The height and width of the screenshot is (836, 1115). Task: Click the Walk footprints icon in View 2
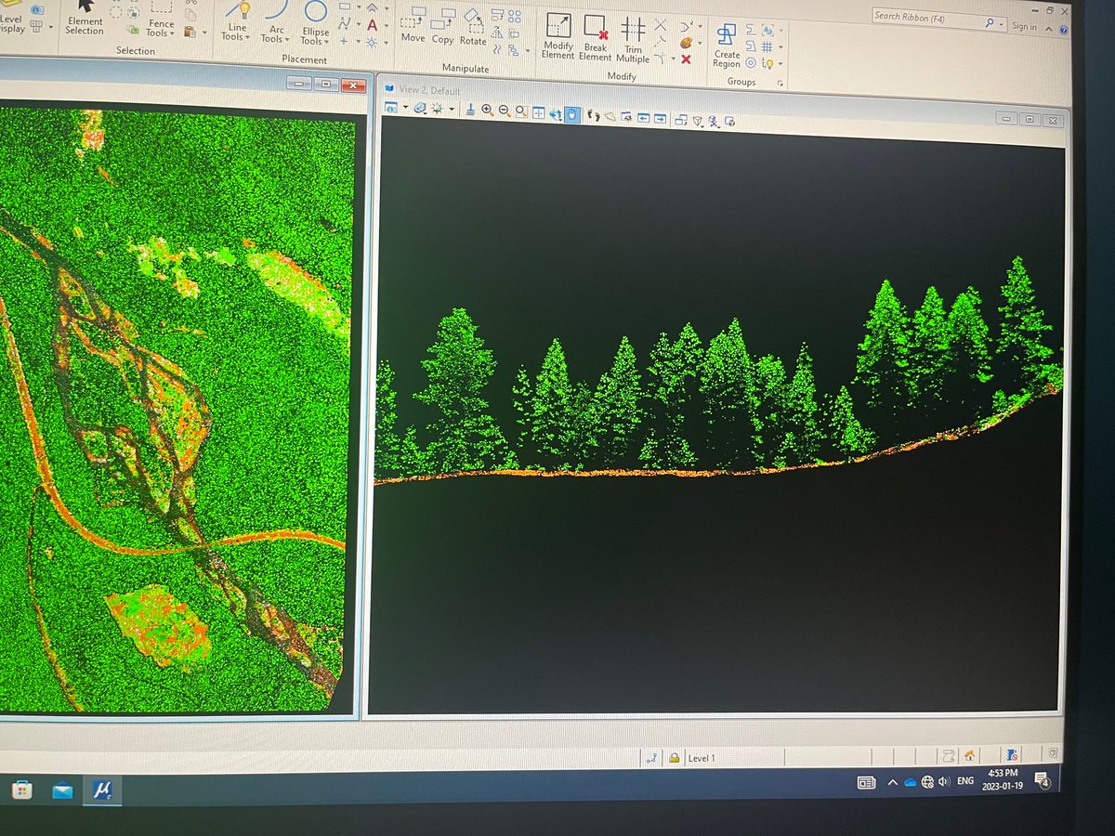pos(594,115)
